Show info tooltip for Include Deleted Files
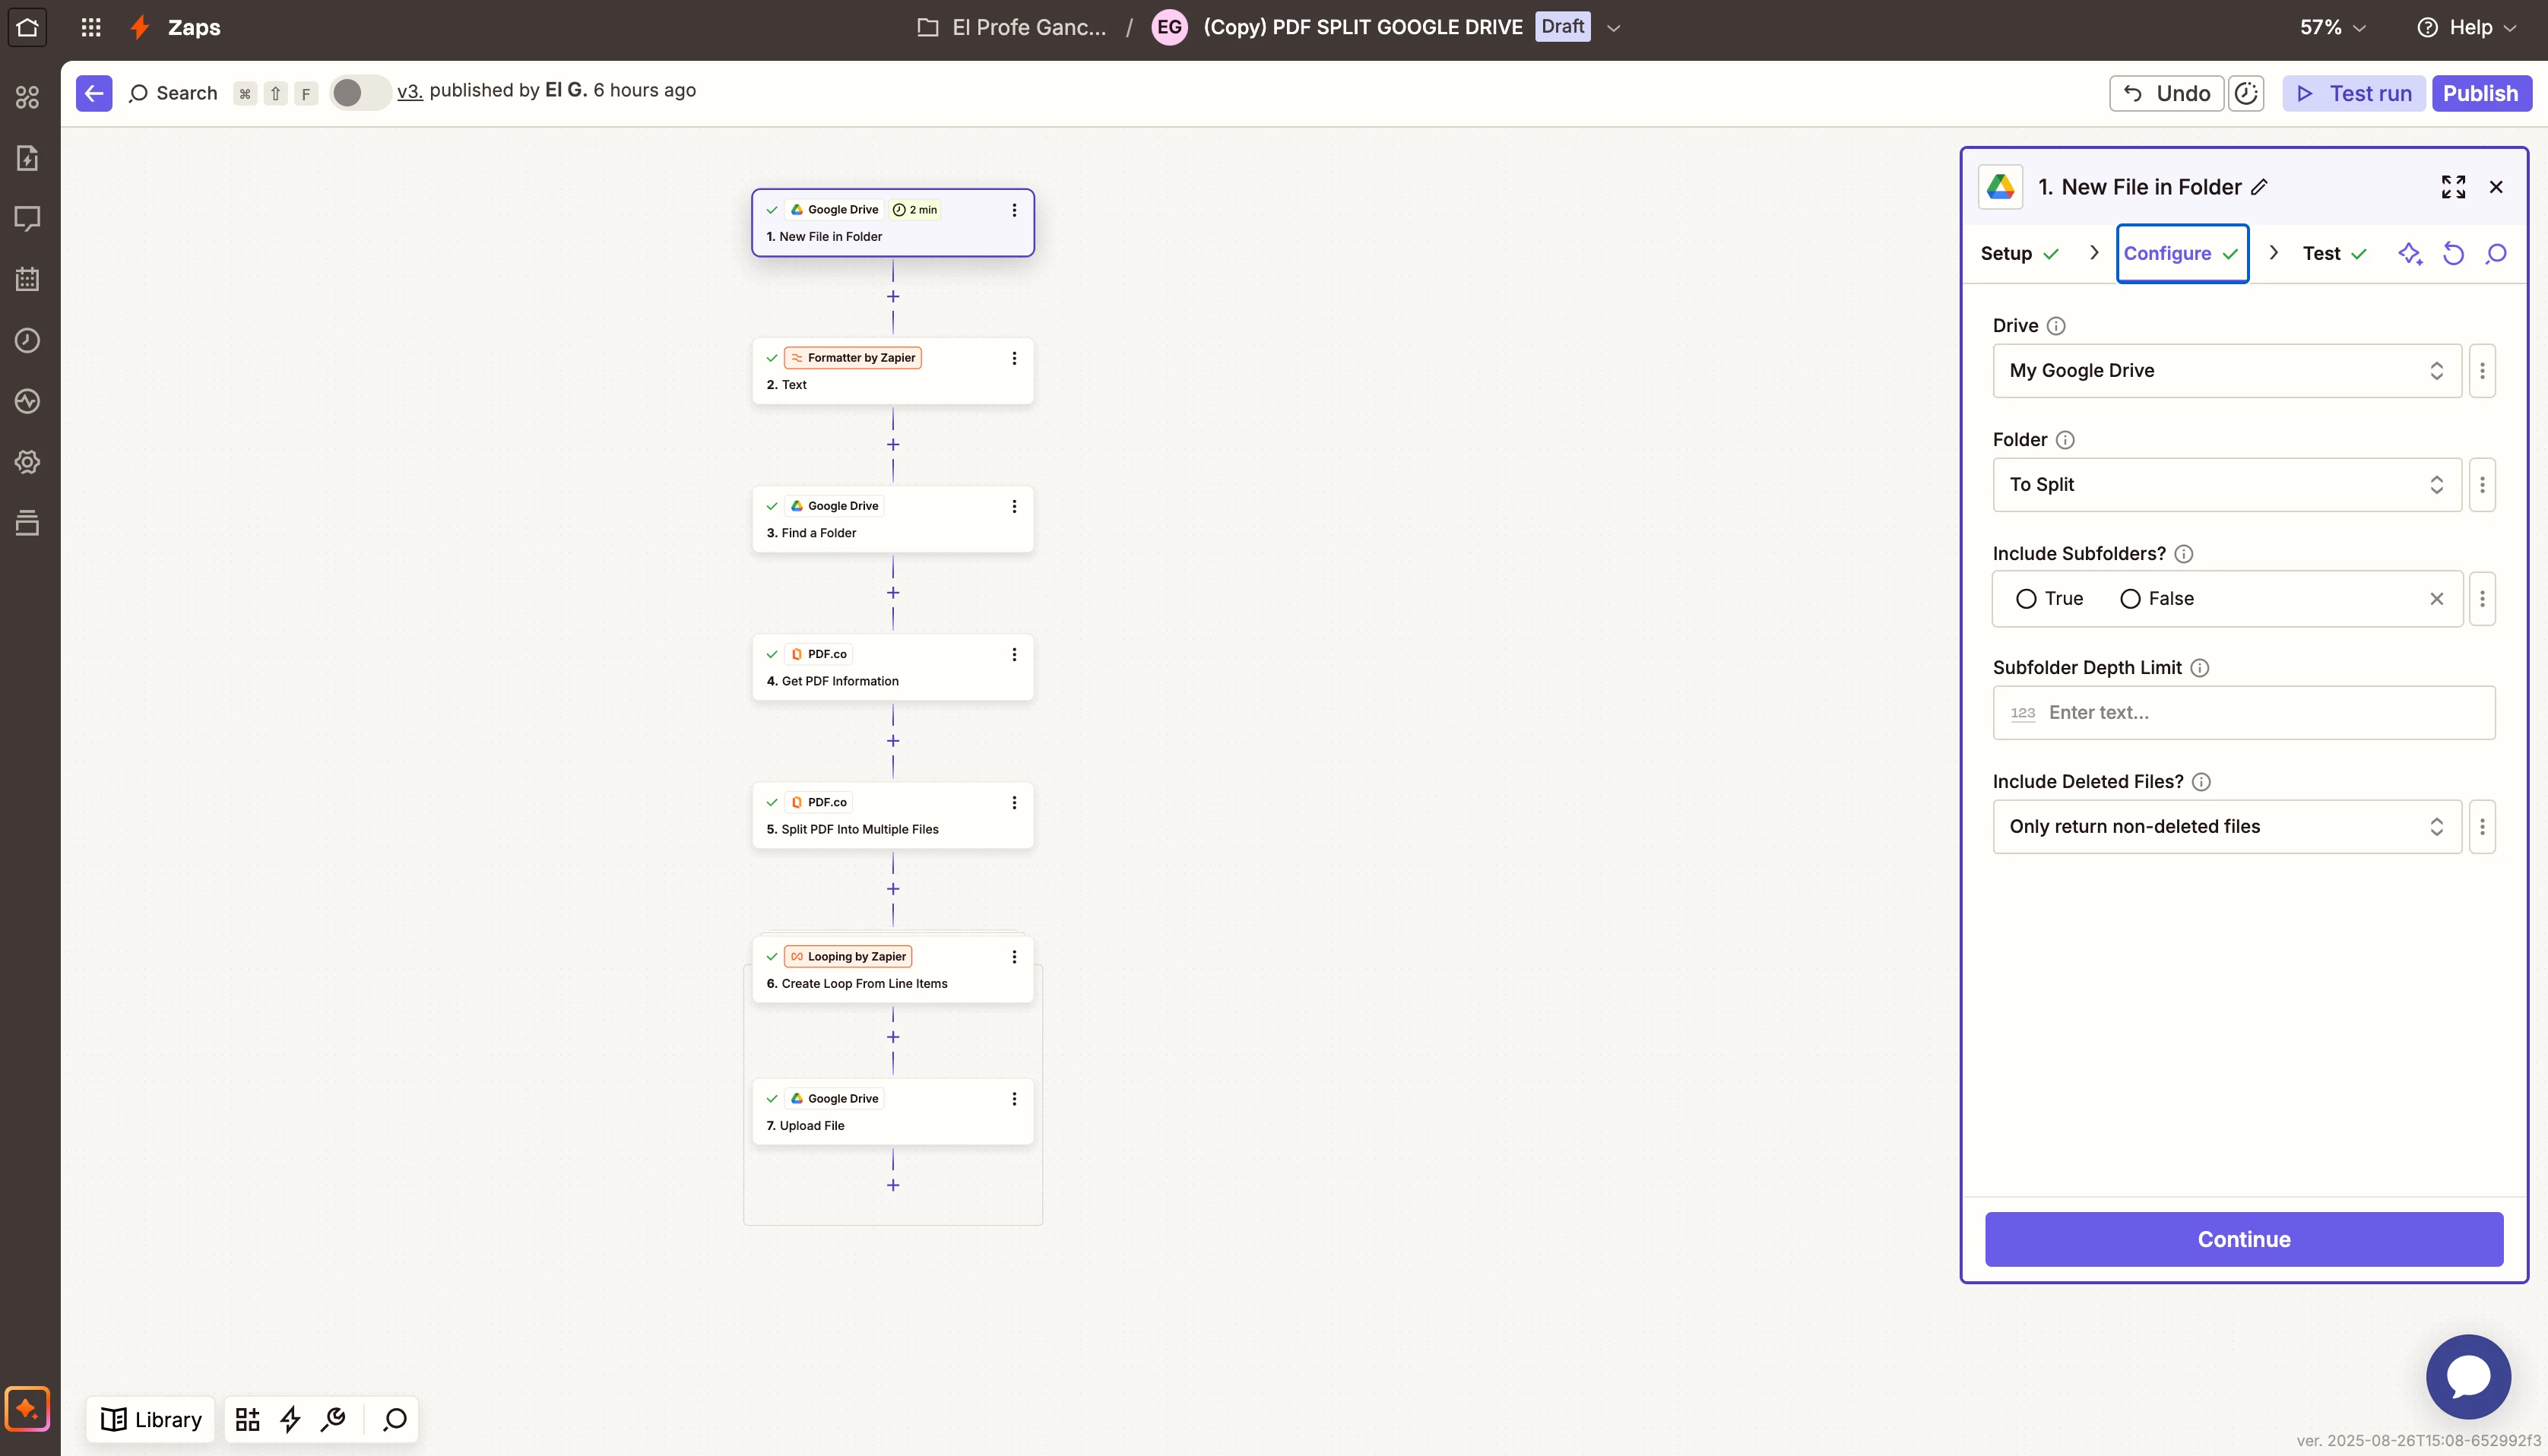 2201,782
